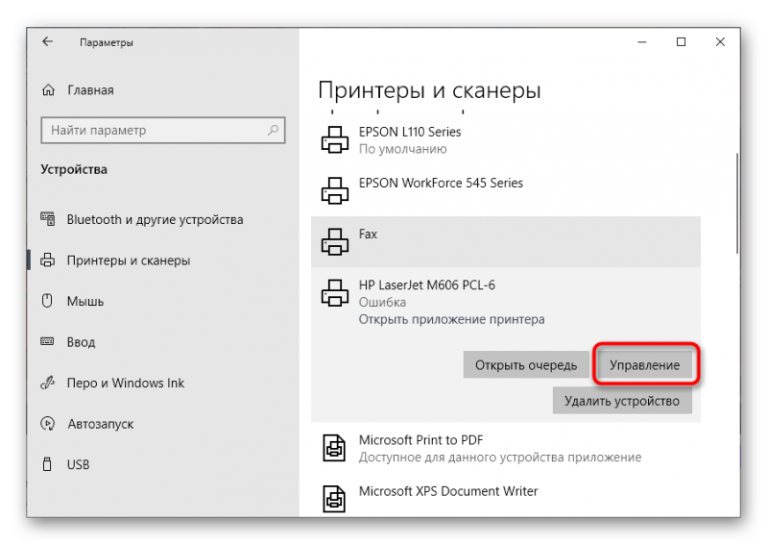Click the Устройства section heading

[x=74, y=169]
